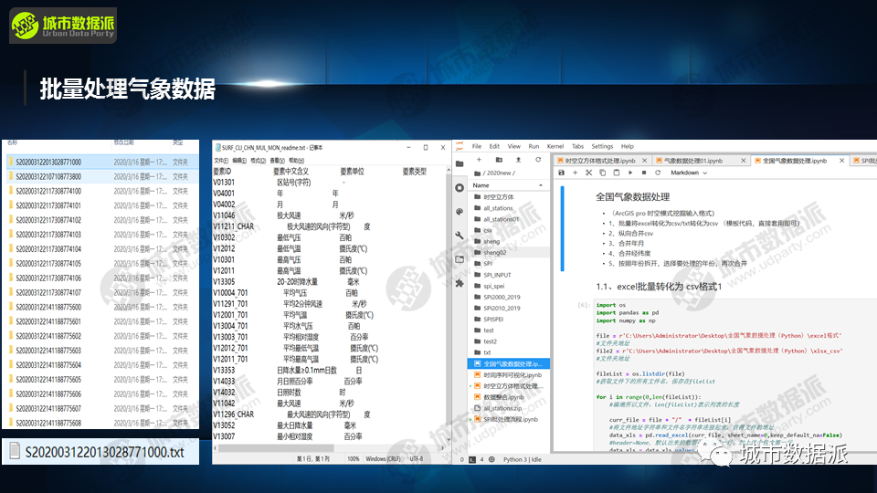This screenshot has width=877, height=493.
Task: Open the Open Tabs sidebar icon
Action: coord(460,259)
